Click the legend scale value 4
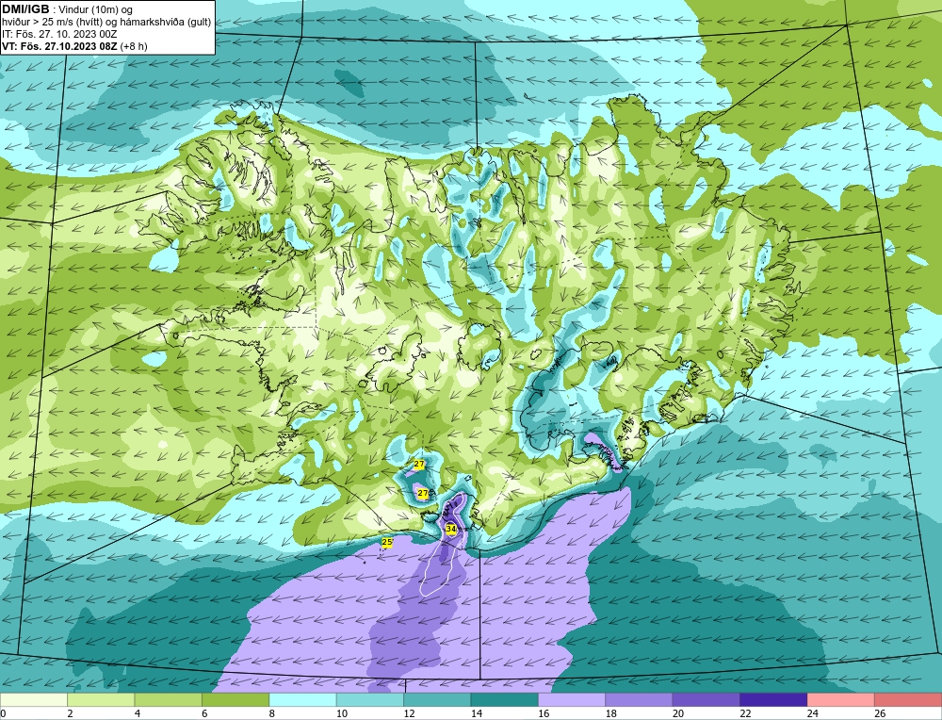Screen dimensions: 942x720 138,713
